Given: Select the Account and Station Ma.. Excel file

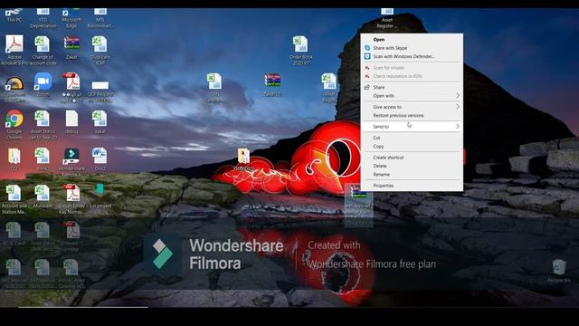Looking at the screenshot, I should (x=14, y=199).
